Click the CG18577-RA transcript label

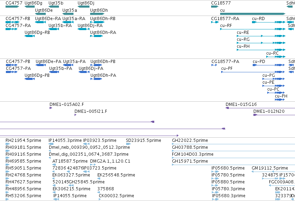(225, 19)
